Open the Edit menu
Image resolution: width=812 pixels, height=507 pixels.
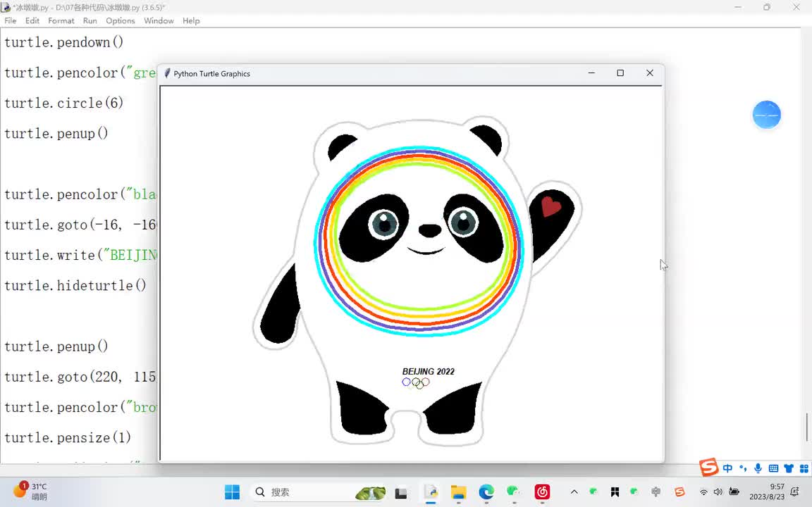[32, 20]
